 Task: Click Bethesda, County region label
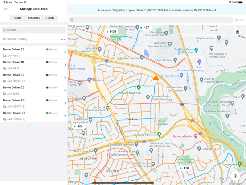tap(15, 39)
